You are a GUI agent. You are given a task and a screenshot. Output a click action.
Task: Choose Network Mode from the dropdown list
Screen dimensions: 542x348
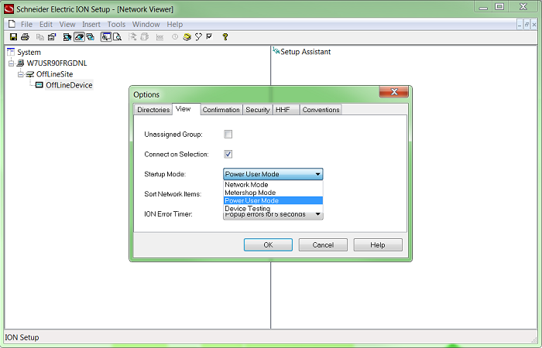tap(273, 185)
